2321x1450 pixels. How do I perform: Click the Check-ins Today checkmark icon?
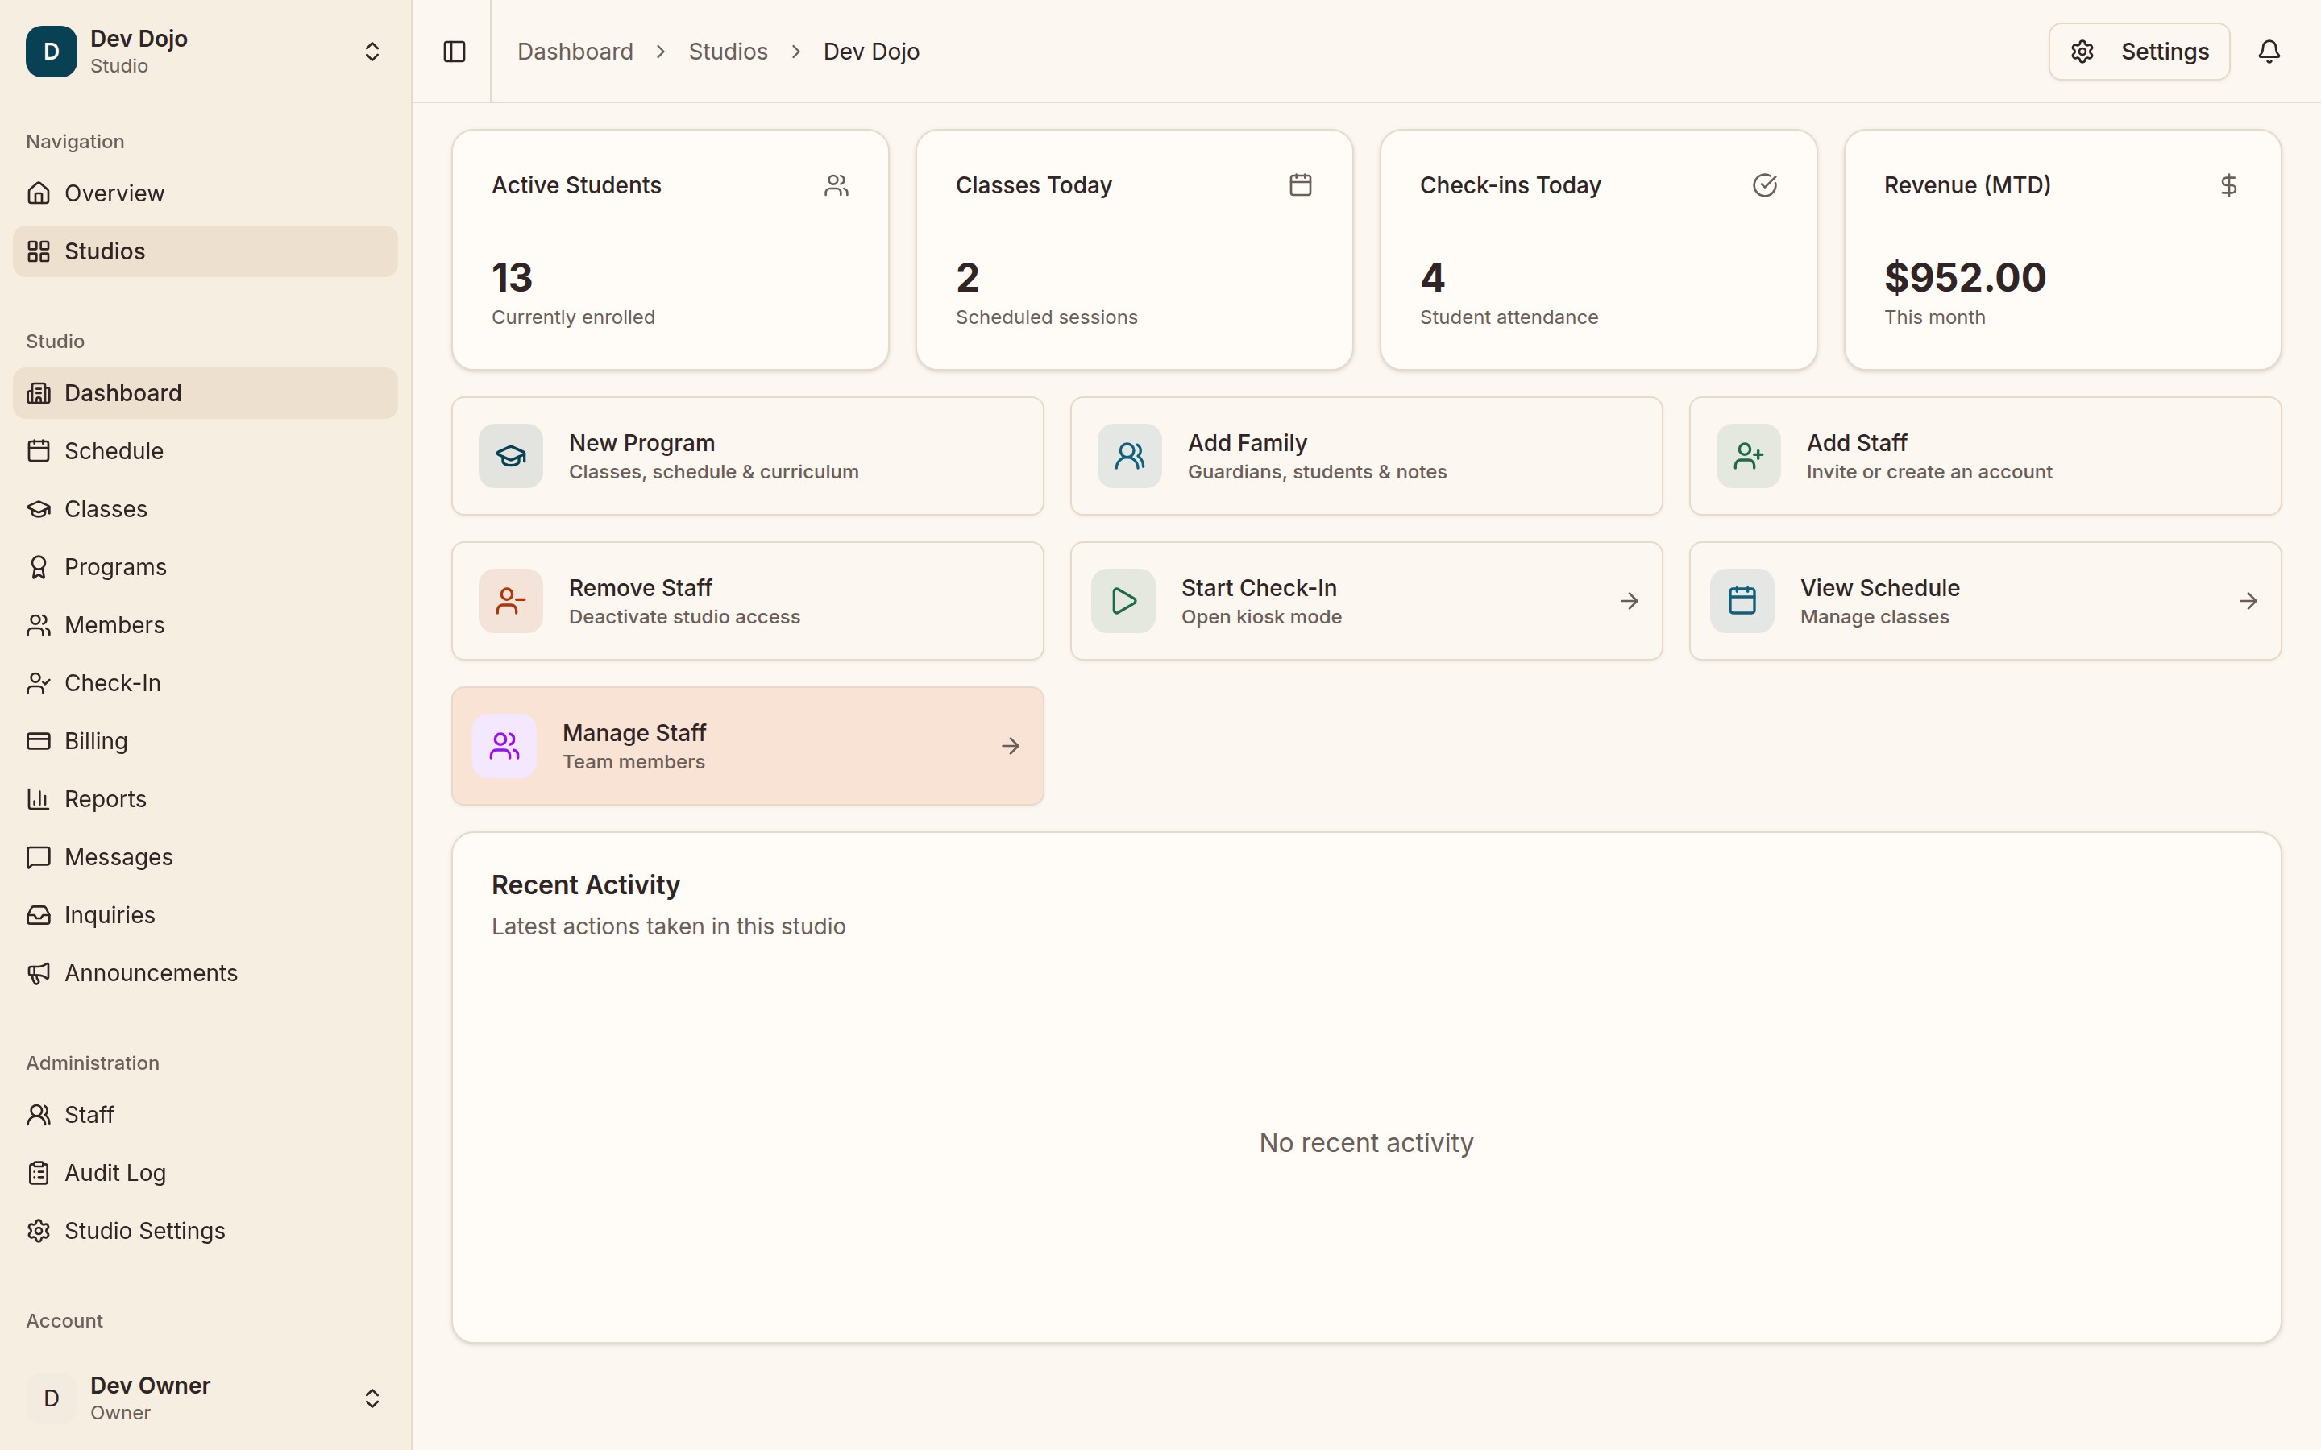[1765, 185]
